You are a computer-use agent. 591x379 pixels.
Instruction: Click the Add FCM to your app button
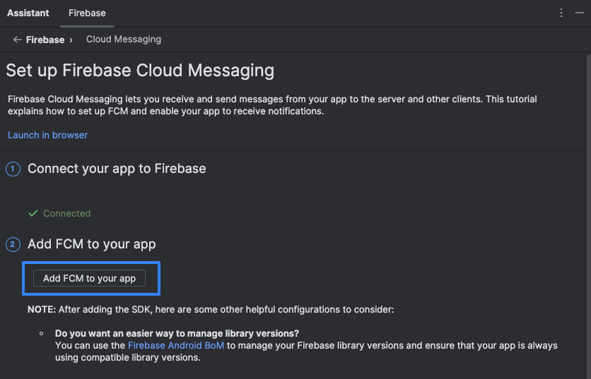pyautogui.click(x=89, y=278)
